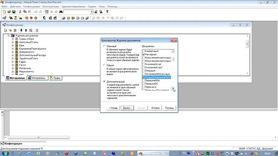
Task: Click the binoculars Find icon
Action: pyautogui.click(x=61, y=12)
